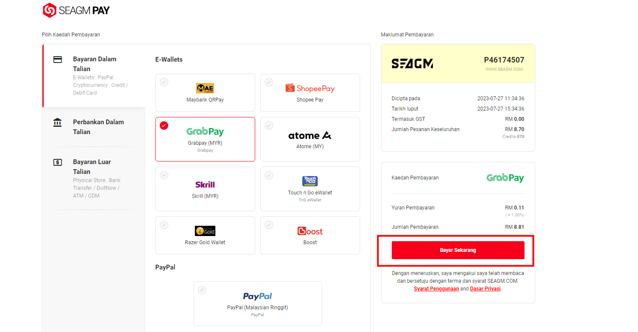
Task: Open the Bayaran Dalam Talian tab
Action: point(94,75)
